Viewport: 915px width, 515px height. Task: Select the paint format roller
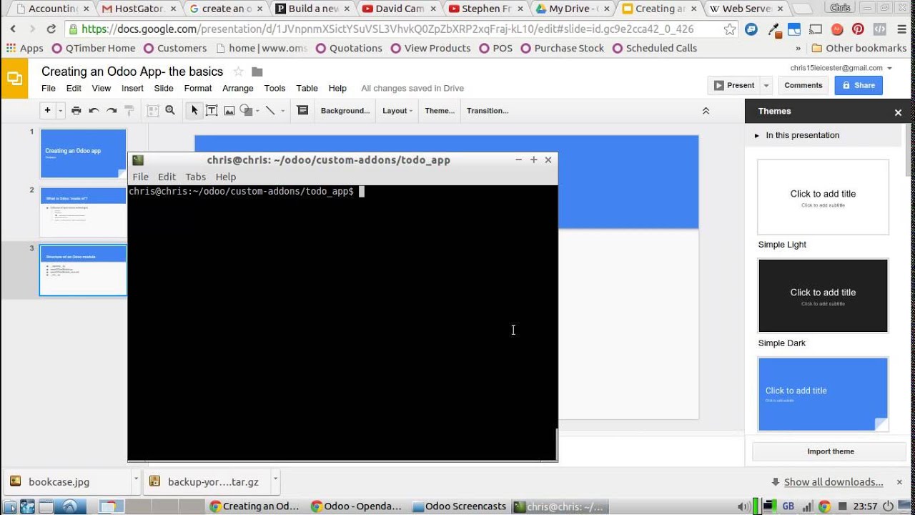(x=129, y=111)
